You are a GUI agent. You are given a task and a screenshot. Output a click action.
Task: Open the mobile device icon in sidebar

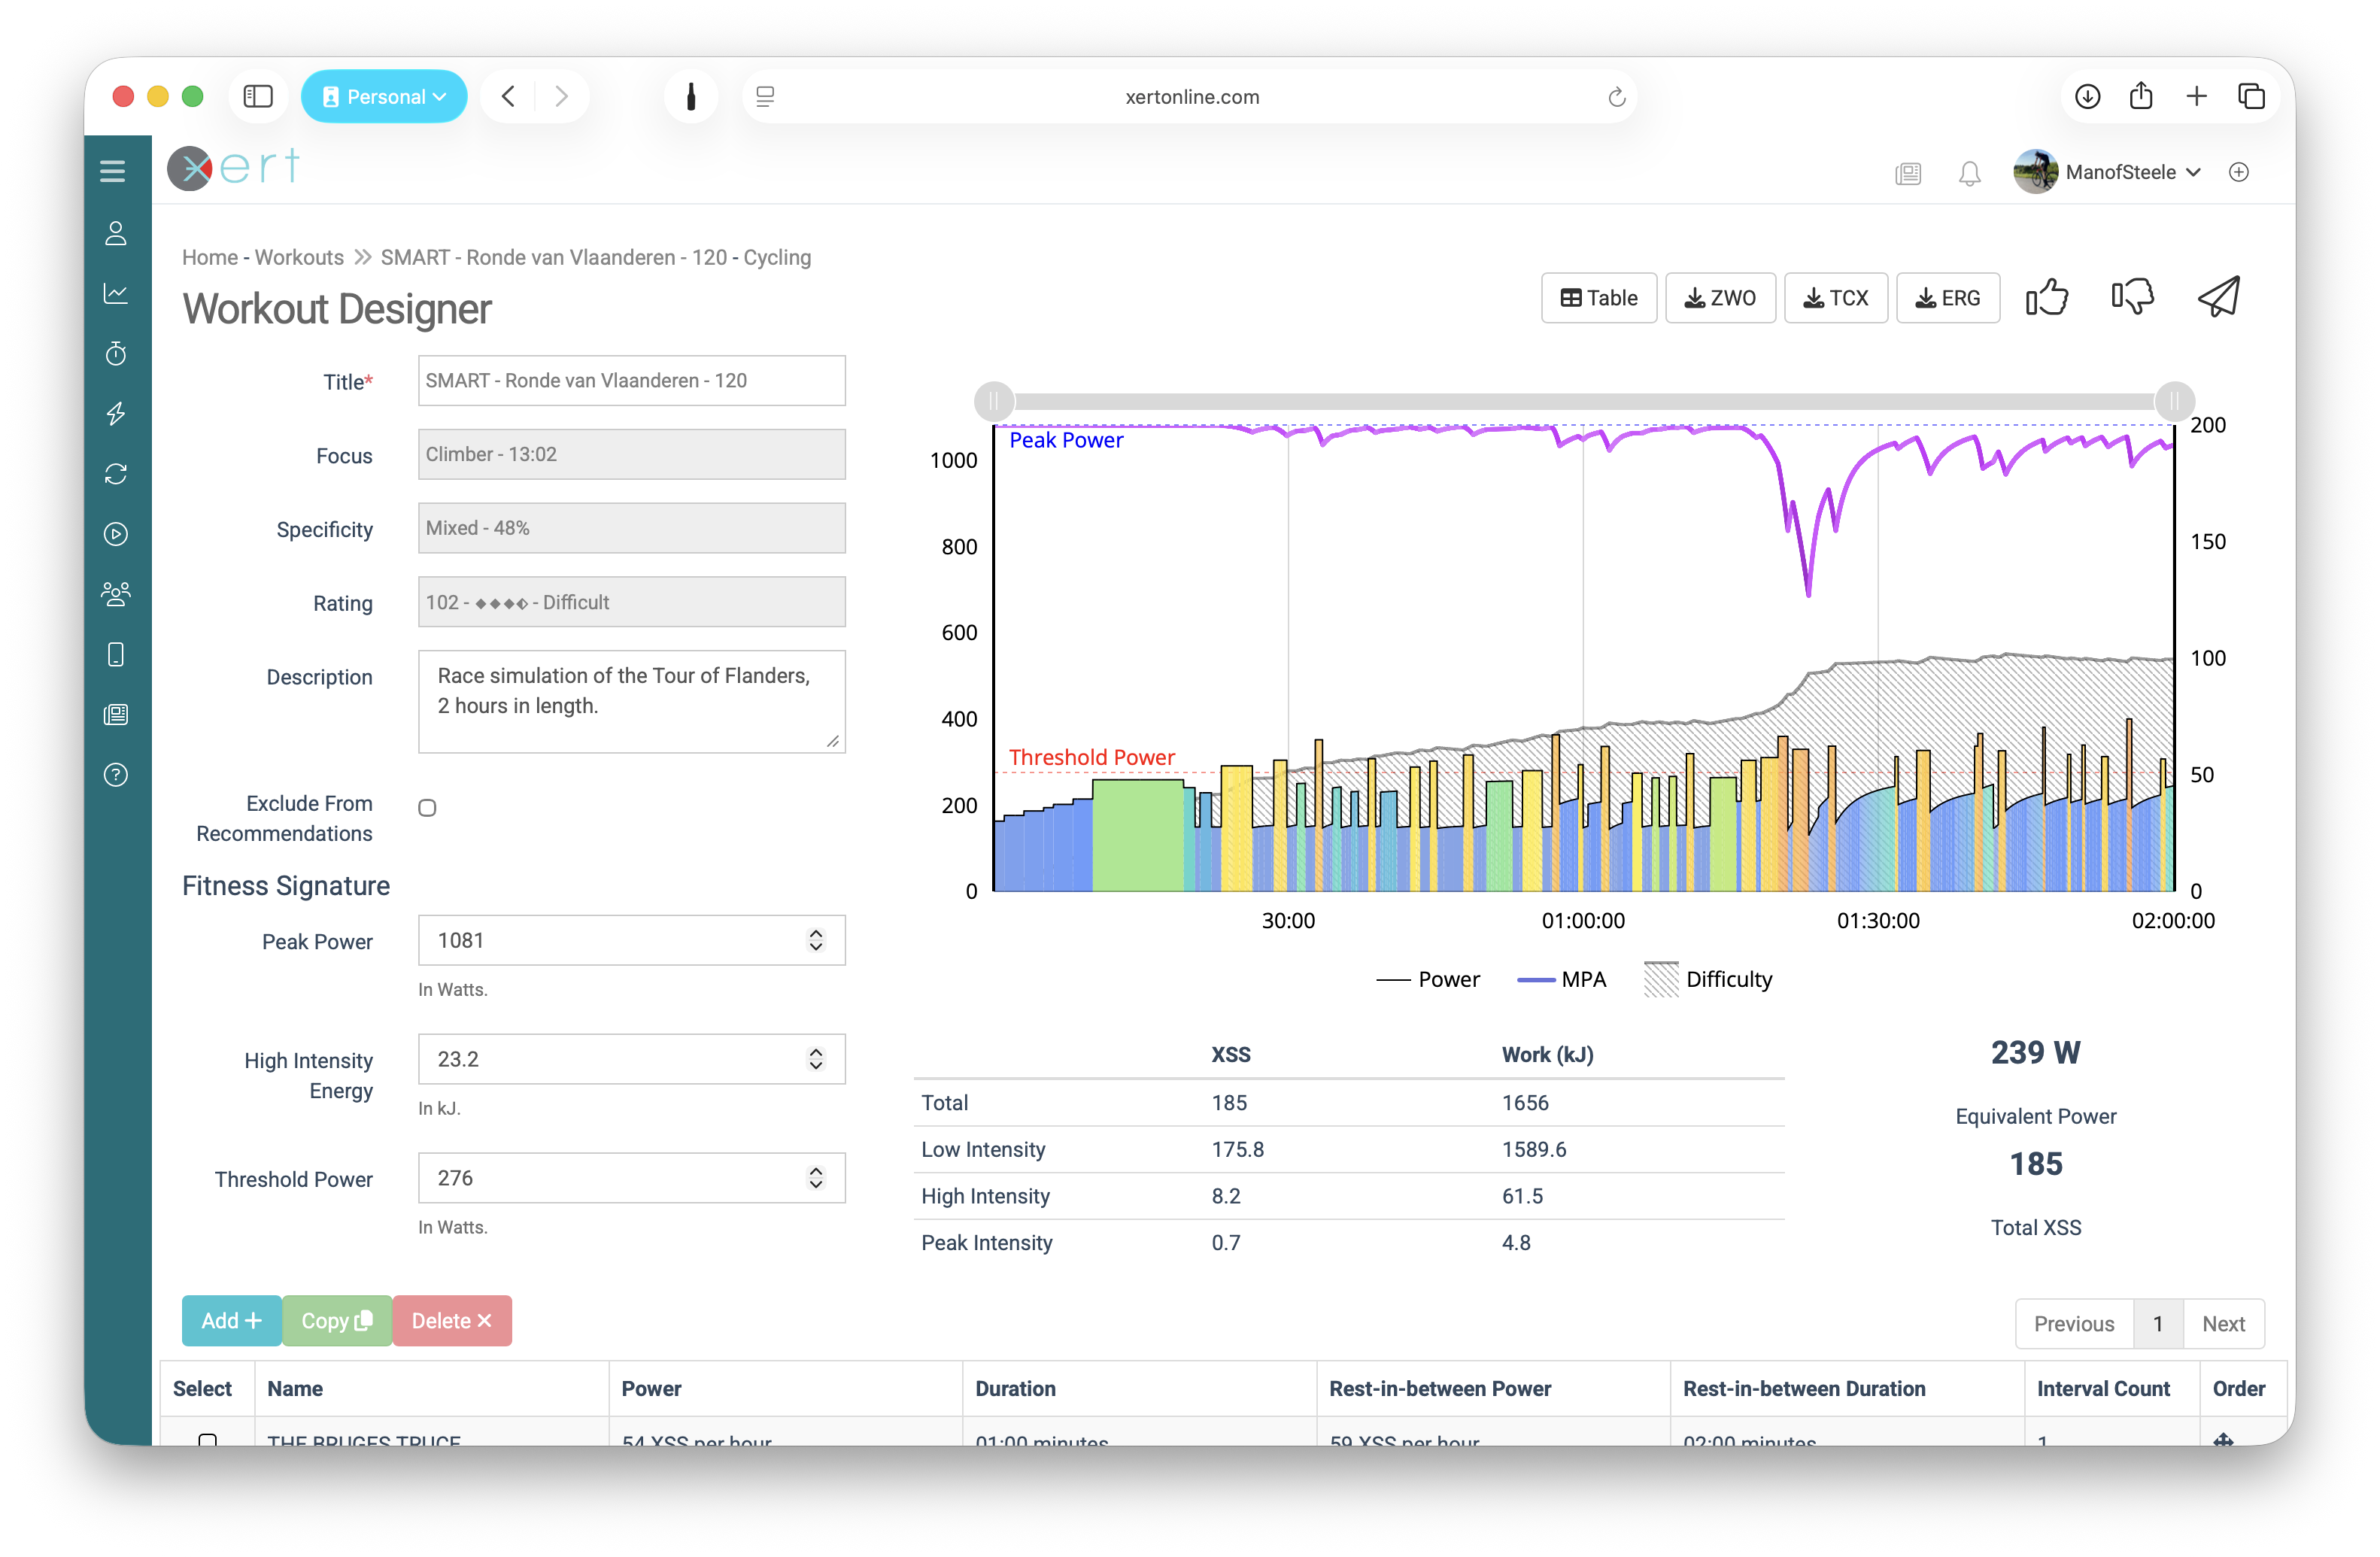[116, 654]
